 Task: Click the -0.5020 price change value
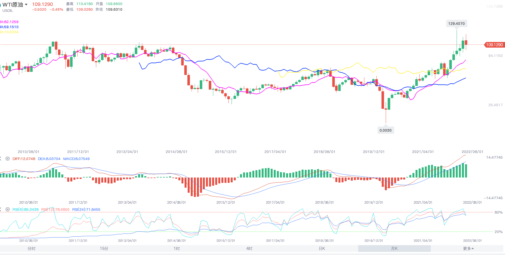(39, 9)
